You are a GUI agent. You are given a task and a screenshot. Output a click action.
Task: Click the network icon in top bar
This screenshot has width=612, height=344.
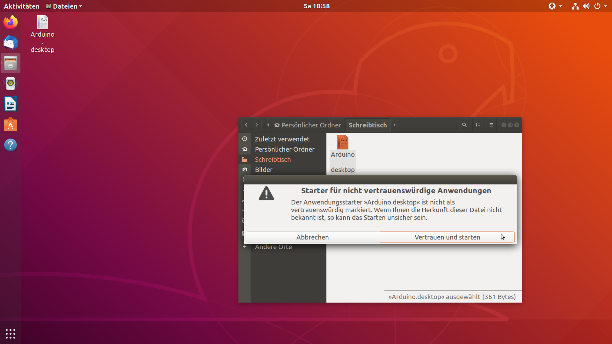[575, 6]
